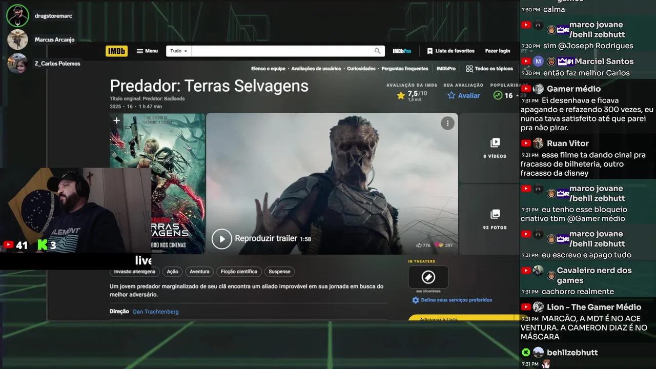Click YouTube viewer count icon 41
Image resolution: width=656 pixels, height=369 pixels.
point(8,245)
